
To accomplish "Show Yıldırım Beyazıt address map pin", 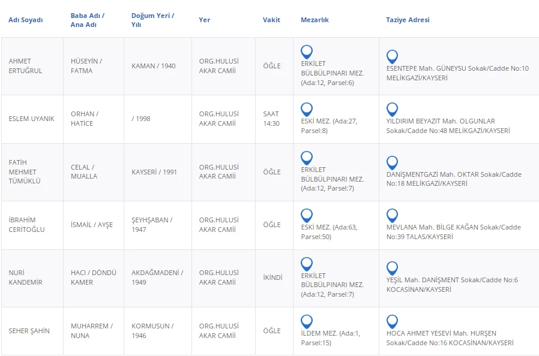I will click(x=392, y=109).
